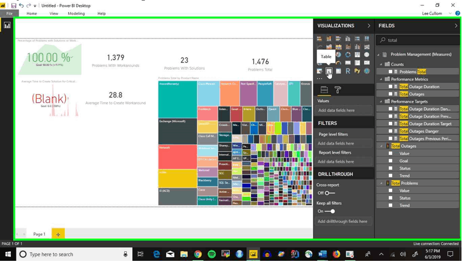The width and height of the screenshot is (462, 262).
Task: Select the Treemap visual icon
Action: tap(358, 55)
